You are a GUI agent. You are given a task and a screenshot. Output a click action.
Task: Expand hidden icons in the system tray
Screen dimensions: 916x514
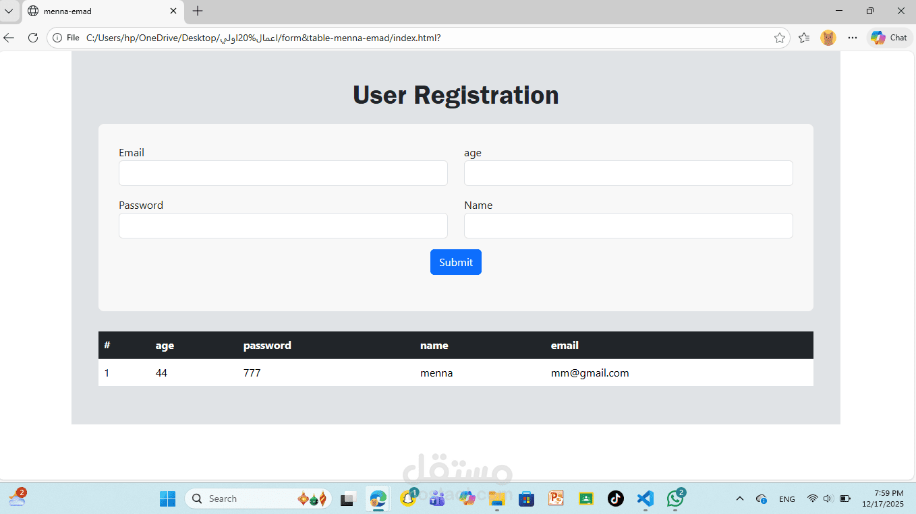[739, 499]
